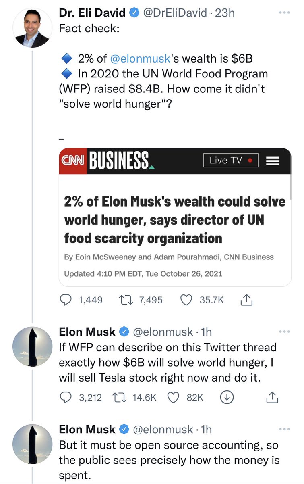Open the CNN hamburger menu
The image size is (304, 484).
tap(273, 161)
